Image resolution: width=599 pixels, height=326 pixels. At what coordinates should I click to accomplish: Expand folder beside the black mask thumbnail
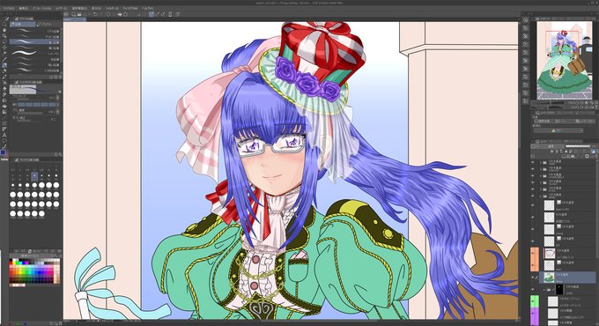[544, 289]
